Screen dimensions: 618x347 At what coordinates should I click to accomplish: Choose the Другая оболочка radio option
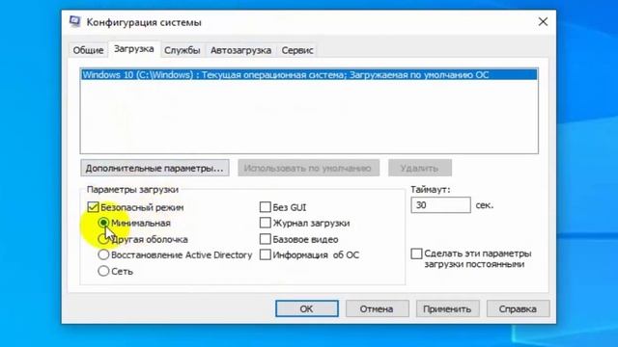(x=103, y=239)
